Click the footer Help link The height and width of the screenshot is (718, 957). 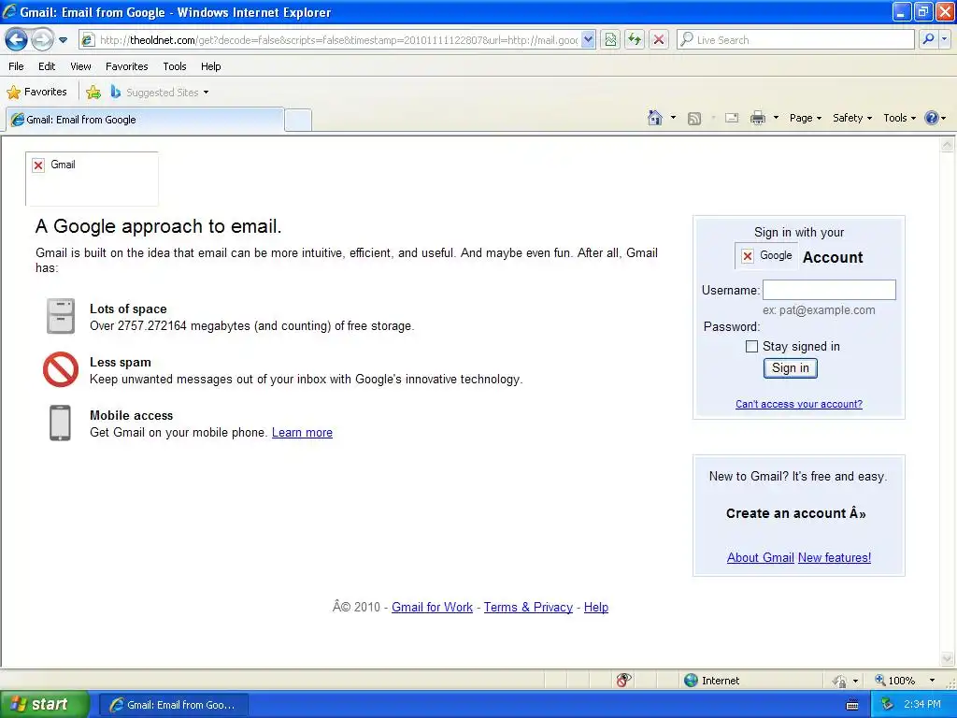point(596,607)
